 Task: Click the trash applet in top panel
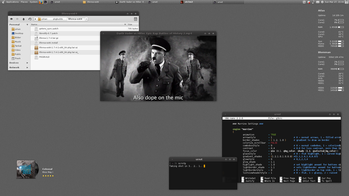[347, 2]
